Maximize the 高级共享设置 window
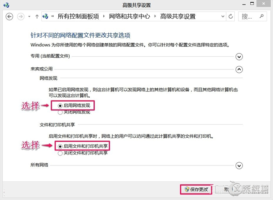The height and width of the screenshot is (200, 273). 252,4
